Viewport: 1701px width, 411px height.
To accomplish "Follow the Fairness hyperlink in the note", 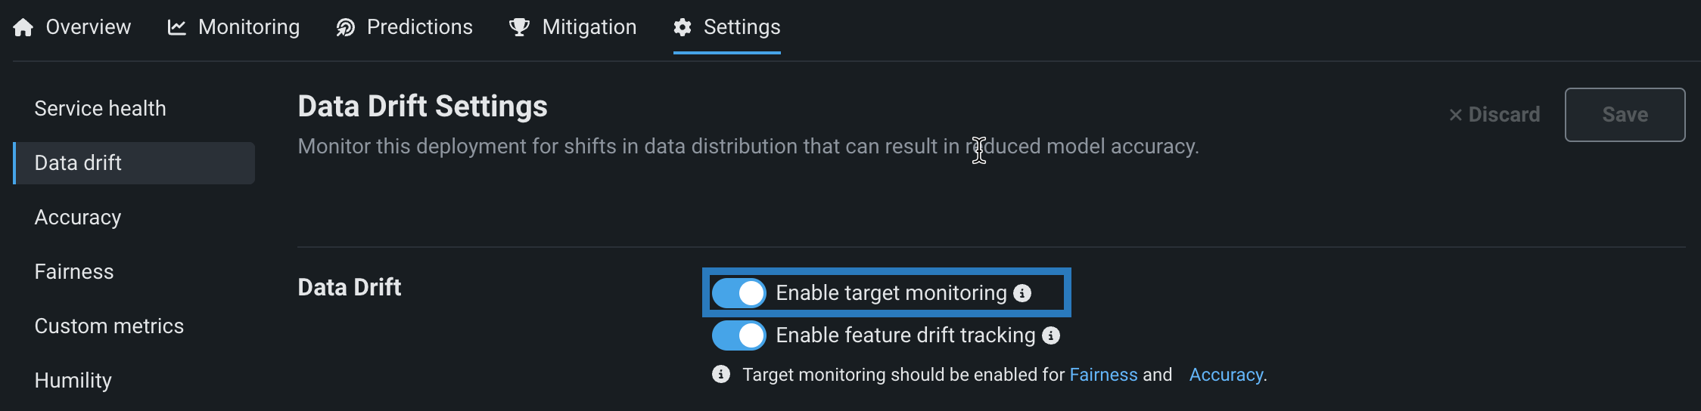I will [1103, 375].
